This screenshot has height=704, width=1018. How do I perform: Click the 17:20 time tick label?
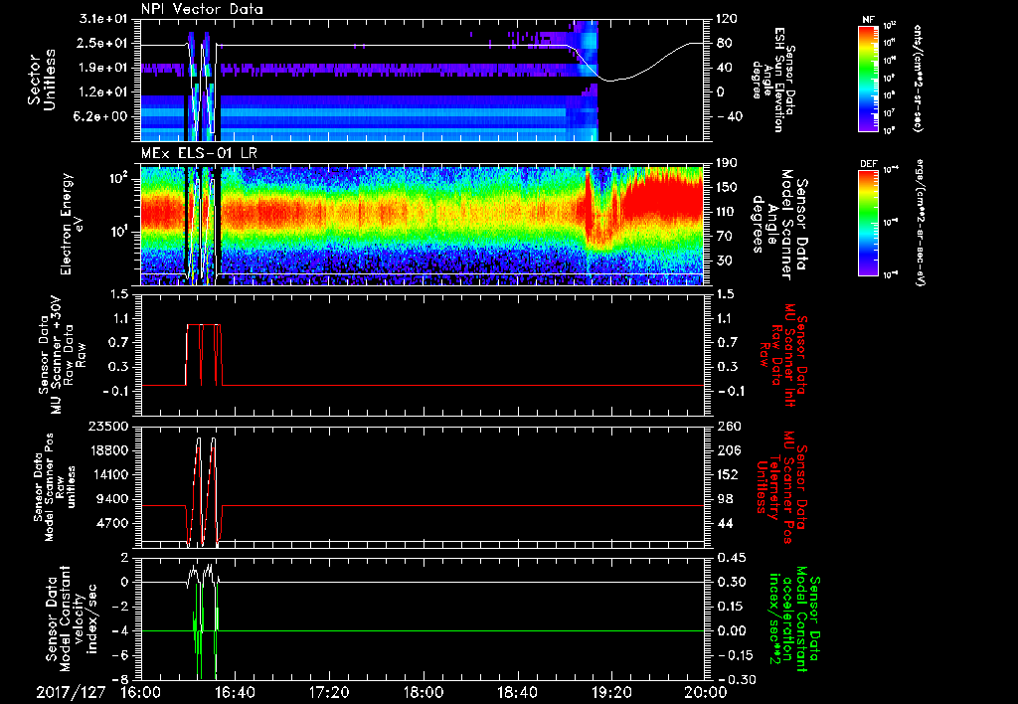[x=329, y=692]
